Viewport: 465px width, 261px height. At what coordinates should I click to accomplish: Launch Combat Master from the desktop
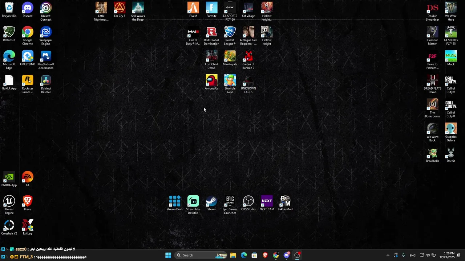coord(432,36)
